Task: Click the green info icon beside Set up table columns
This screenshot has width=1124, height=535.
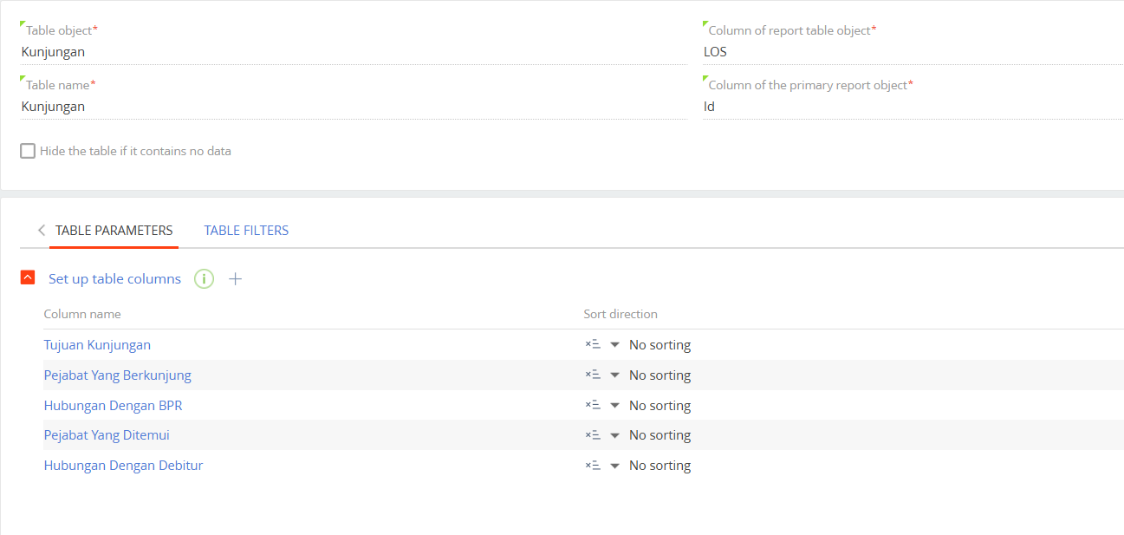Action: tap(204, 279)
